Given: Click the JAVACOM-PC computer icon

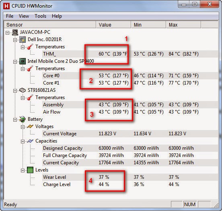Looking at the screenshot, I should [x=15, y=32].
